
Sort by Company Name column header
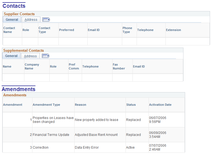pos(32,66)
